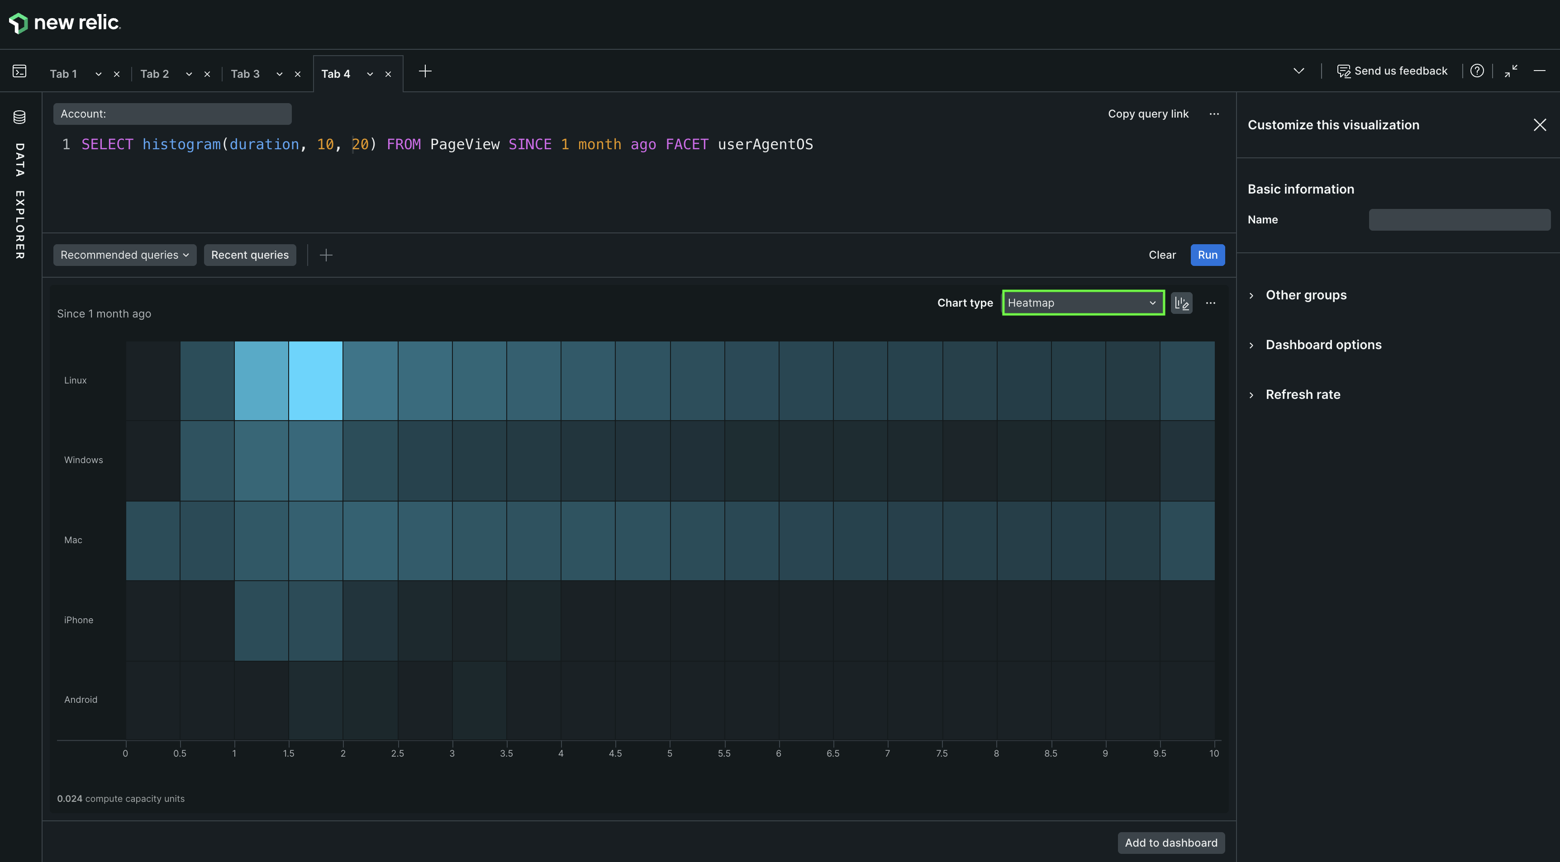Screen dimensions: 1560x862
Task: Open the chart's three-dot options menu
Action: pos(1210,303)
